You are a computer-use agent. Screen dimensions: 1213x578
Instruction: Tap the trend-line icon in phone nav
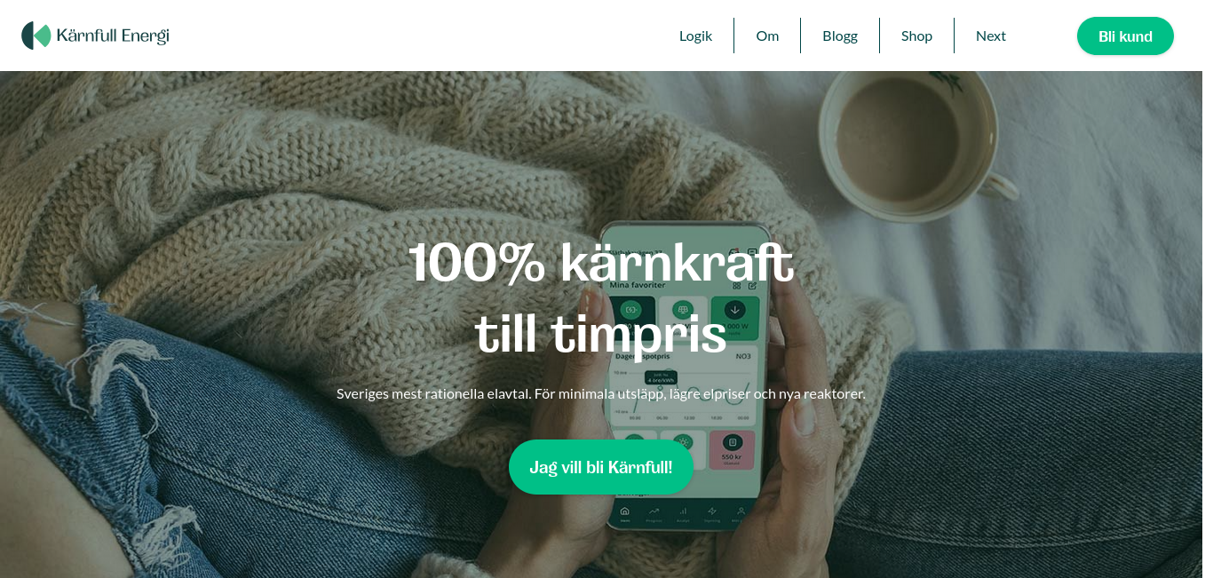click(654, 512)
